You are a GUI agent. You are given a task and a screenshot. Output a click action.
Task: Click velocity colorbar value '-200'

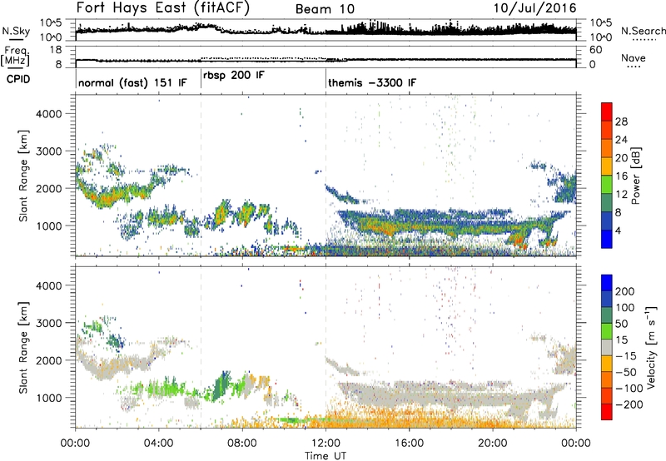629,404
